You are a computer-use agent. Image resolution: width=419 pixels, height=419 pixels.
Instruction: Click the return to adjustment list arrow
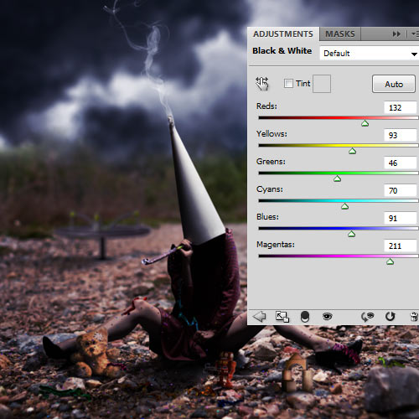pyautogui.click(x=259, y=317)
